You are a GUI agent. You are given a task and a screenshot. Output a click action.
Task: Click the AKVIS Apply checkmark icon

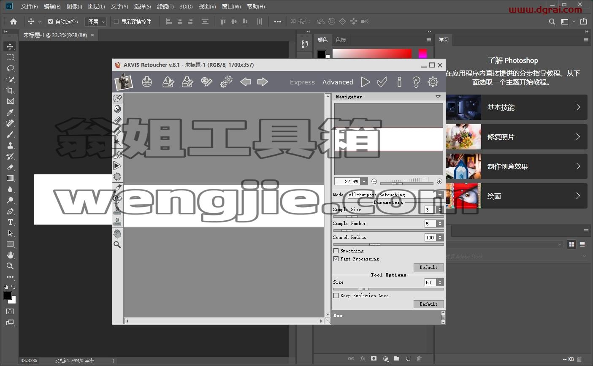click(x=382, y=82)
